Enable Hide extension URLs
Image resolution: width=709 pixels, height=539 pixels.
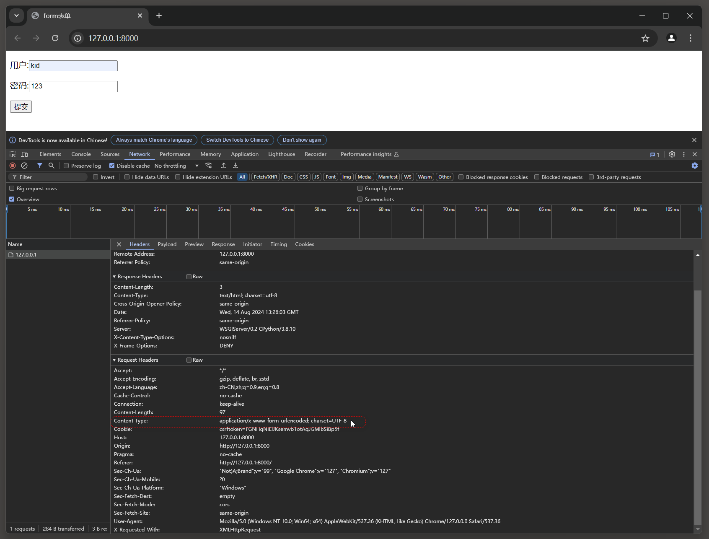[x=178, y=177]
